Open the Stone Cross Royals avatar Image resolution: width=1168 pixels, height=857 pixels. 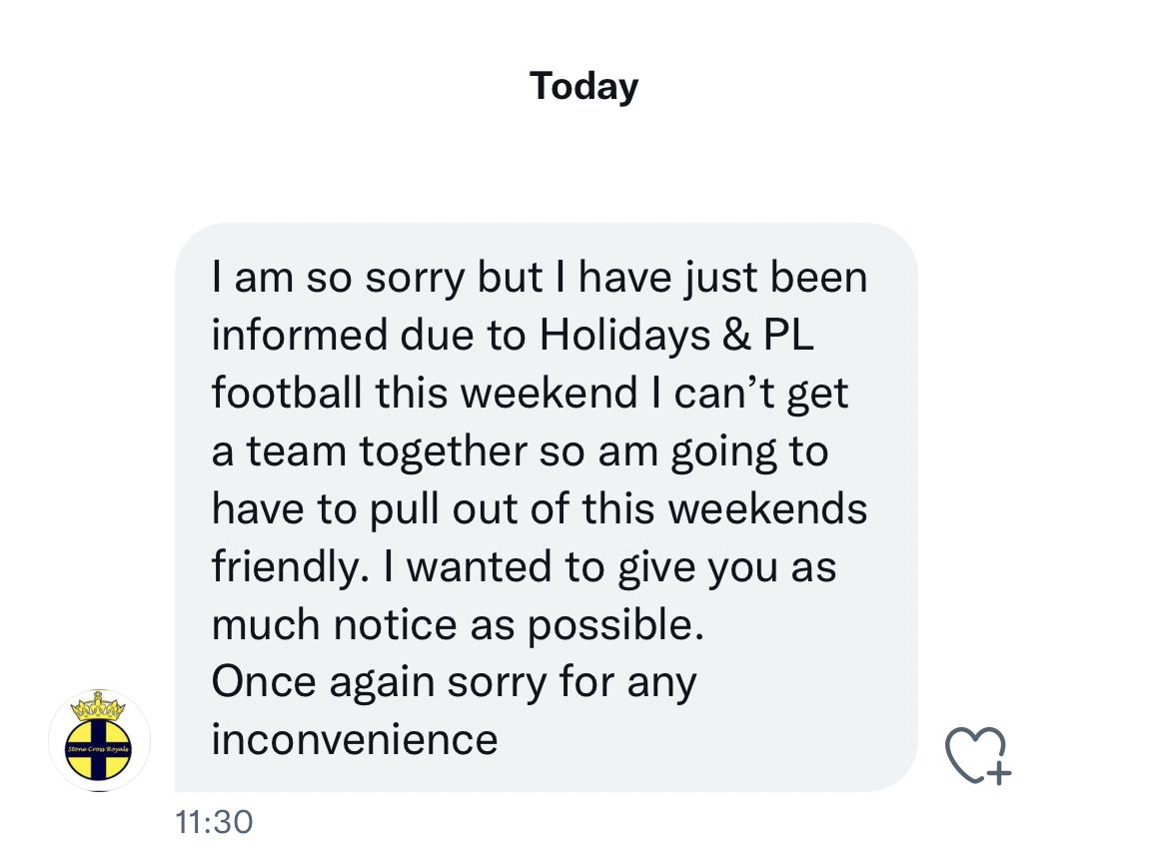click(x=99, y=741)
